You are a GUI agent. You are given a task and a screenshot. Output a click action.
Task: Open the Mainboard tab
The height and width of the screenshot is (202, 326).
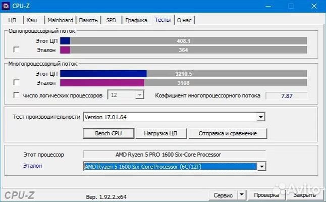pos(60,20)
